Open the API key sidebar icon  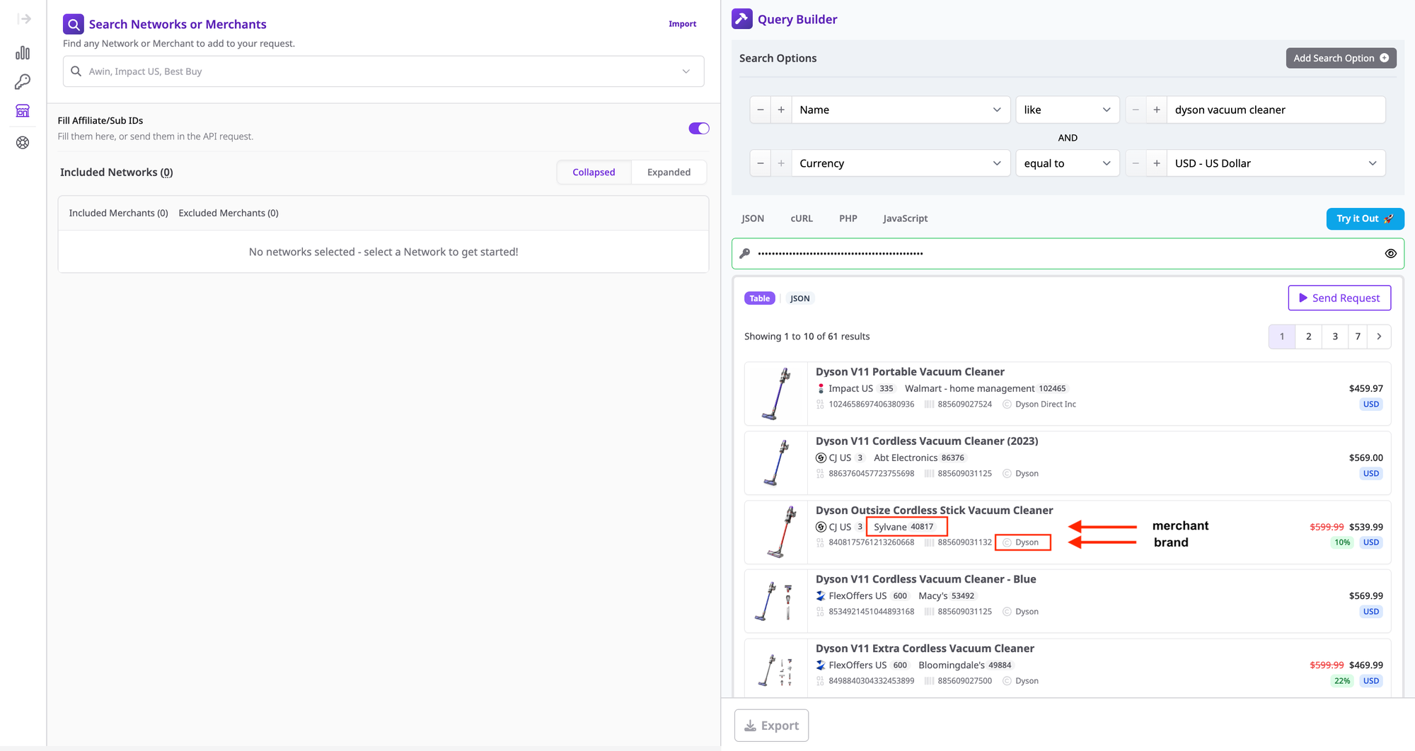(x=23, y=82)
